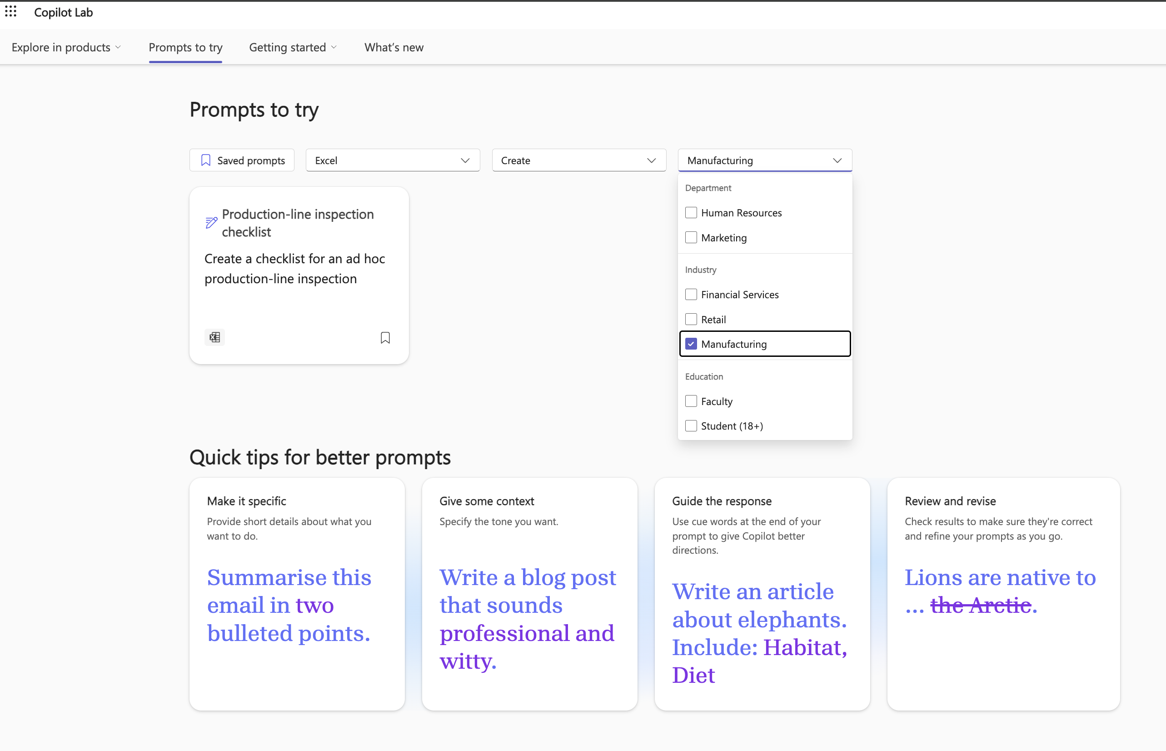Screen dimensions: 1166x751
Task: Click the Prompts to try page heading
Action: pos(254,110)
